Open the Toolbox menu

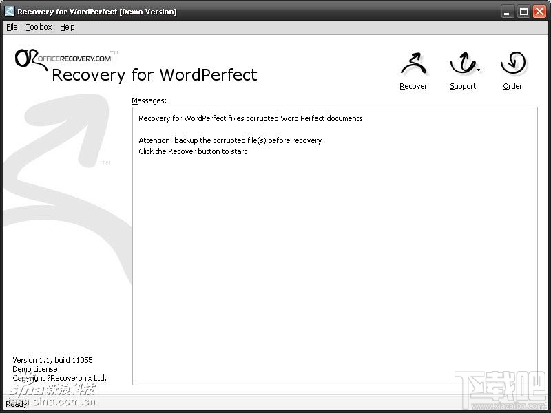(x=39, y=27)
